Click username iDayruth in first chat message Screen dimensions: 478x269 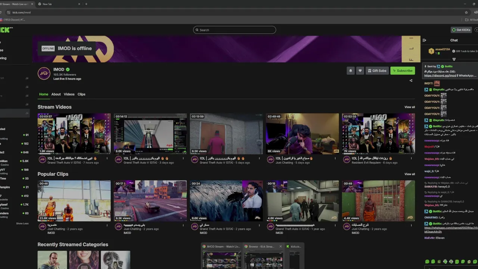click(438, 90)
